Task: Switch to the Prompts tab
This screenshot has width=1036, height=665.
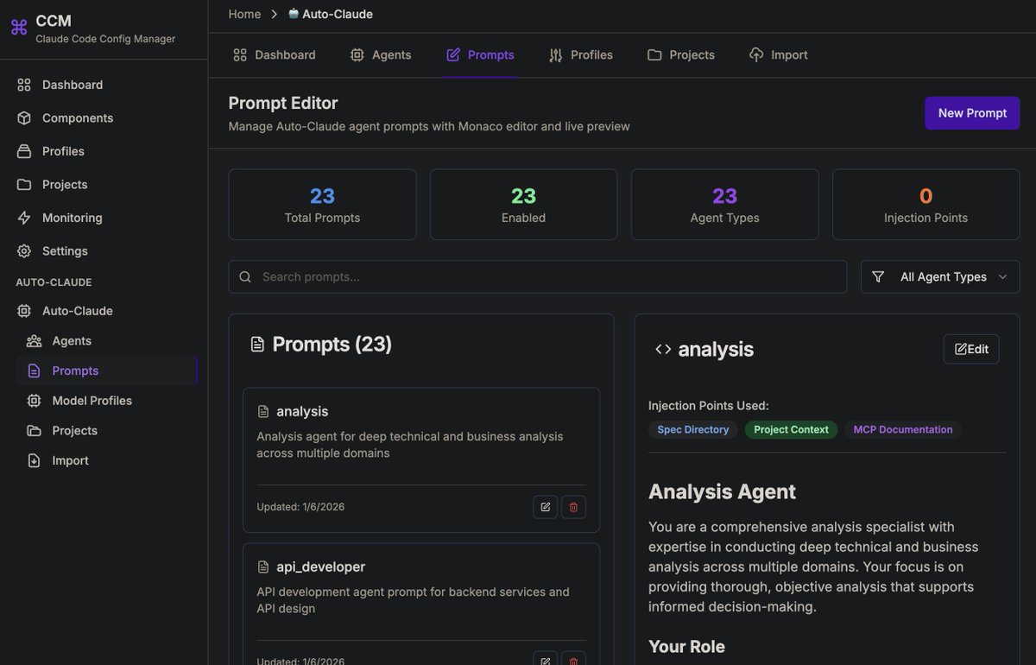Action: [x=480, y=54]
